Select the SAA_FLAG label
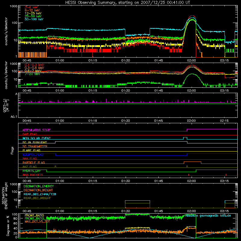The height and width of the screenshot is (241, 241). 30,158
